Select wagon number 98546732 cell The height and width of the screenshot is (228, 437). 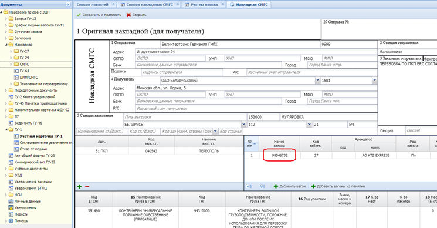(280, 156)
